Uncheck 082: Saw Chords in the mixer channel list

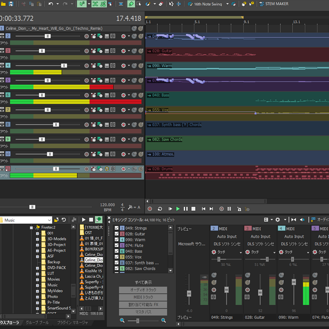click(x=117, y=268)
